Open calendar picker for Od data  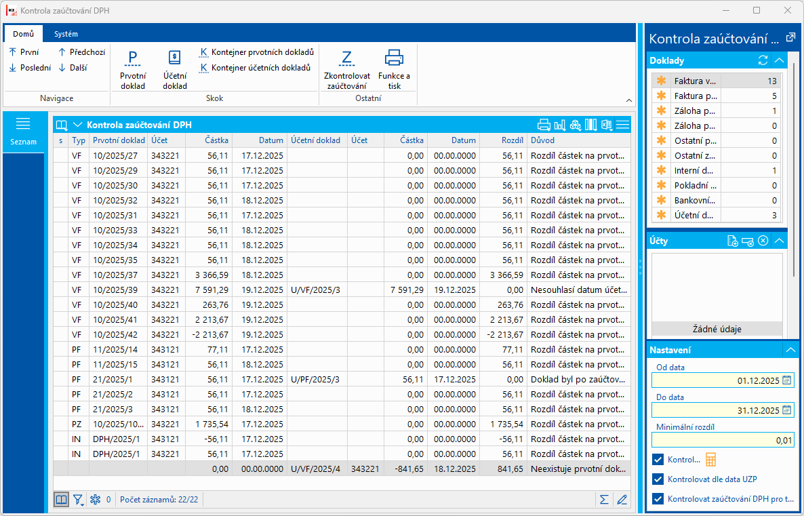[786, 380]
